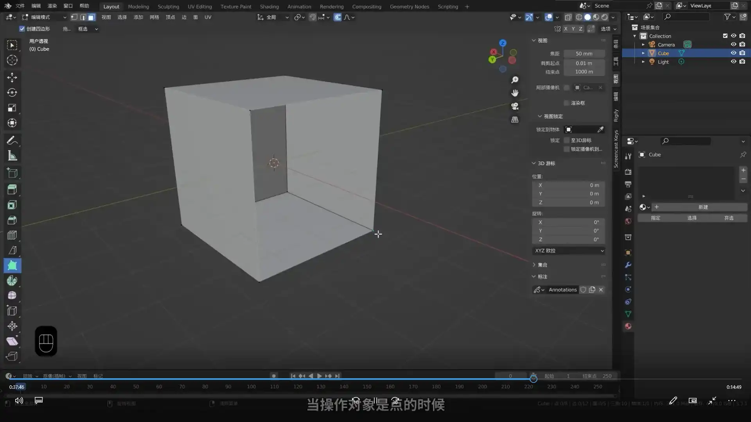751x422 pixels.
Task: Select the Measure tool in the toolbar
Action: 12,156
